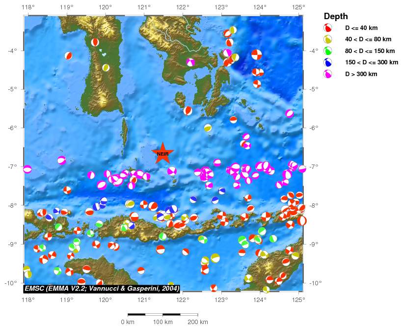Click the 200 km scale bar label
Image resolution: width=403 pixels, height=329 pixels.
pyautogui.click(x=198, y=322)
